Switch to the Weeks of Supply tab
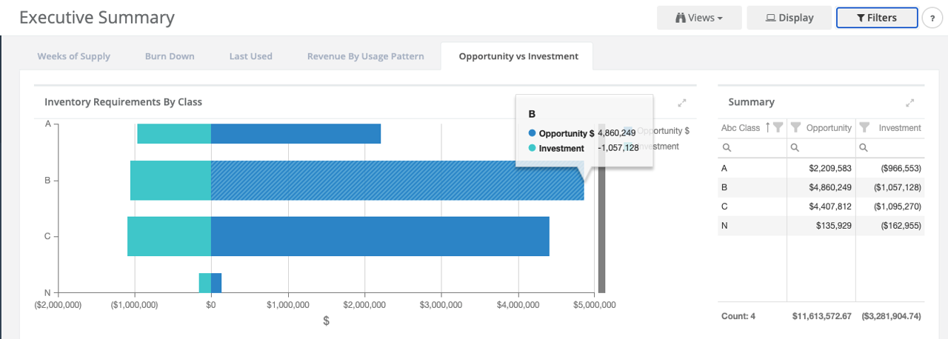The width and height of the screenshot is (948, 339). [x=73, y=56]
